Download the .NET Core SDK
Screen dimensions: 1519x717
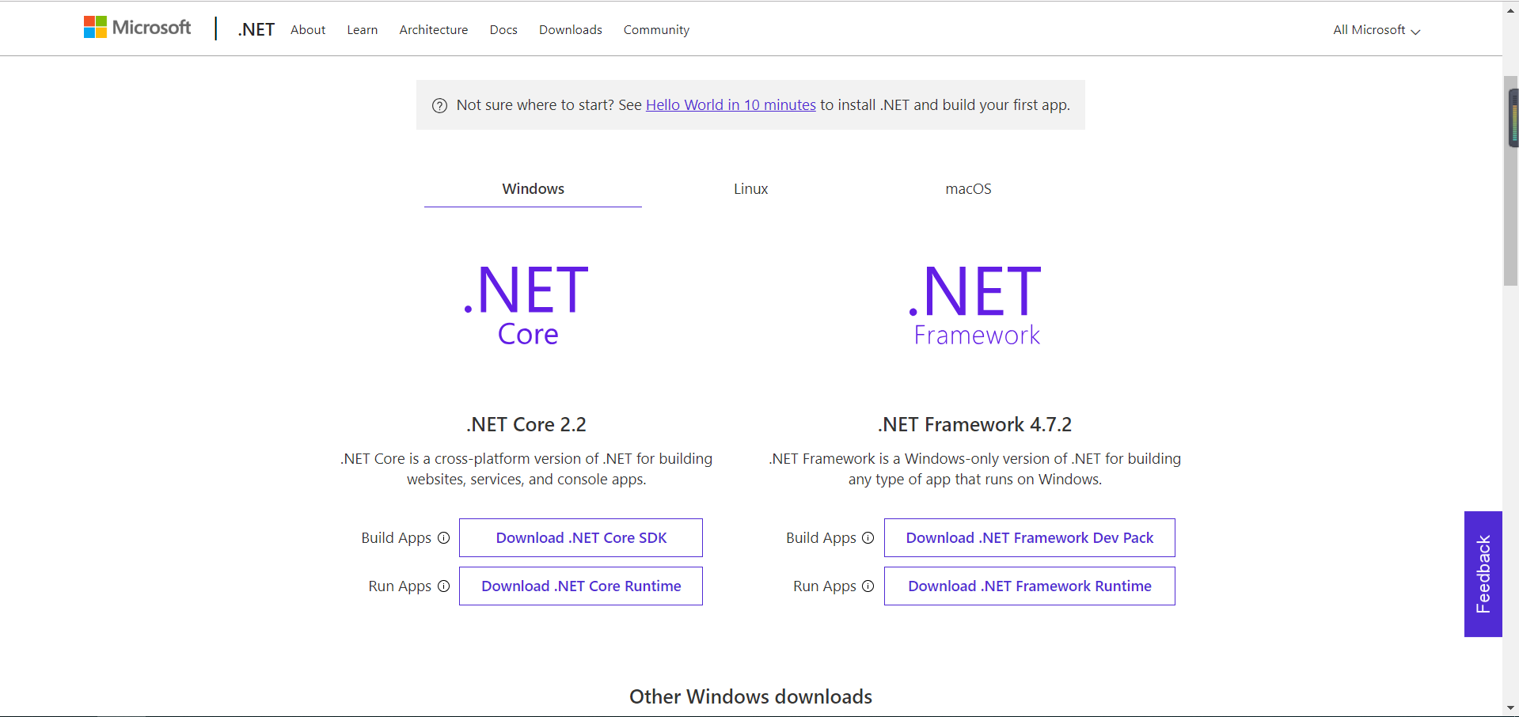(580, 537)
